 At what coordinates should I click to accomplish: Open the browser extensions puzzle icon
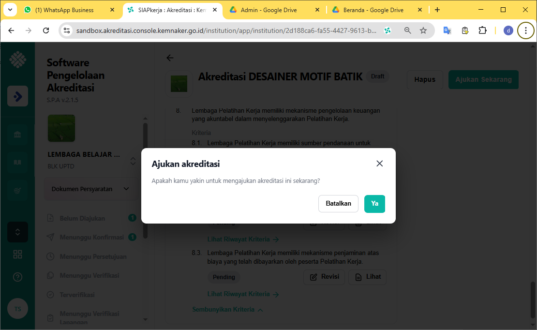coord(482,30)
